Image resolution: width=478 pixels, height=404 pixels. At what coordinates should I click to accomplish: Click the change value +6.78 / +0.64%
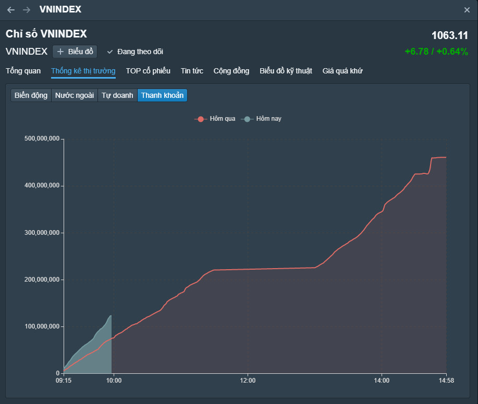436,52
